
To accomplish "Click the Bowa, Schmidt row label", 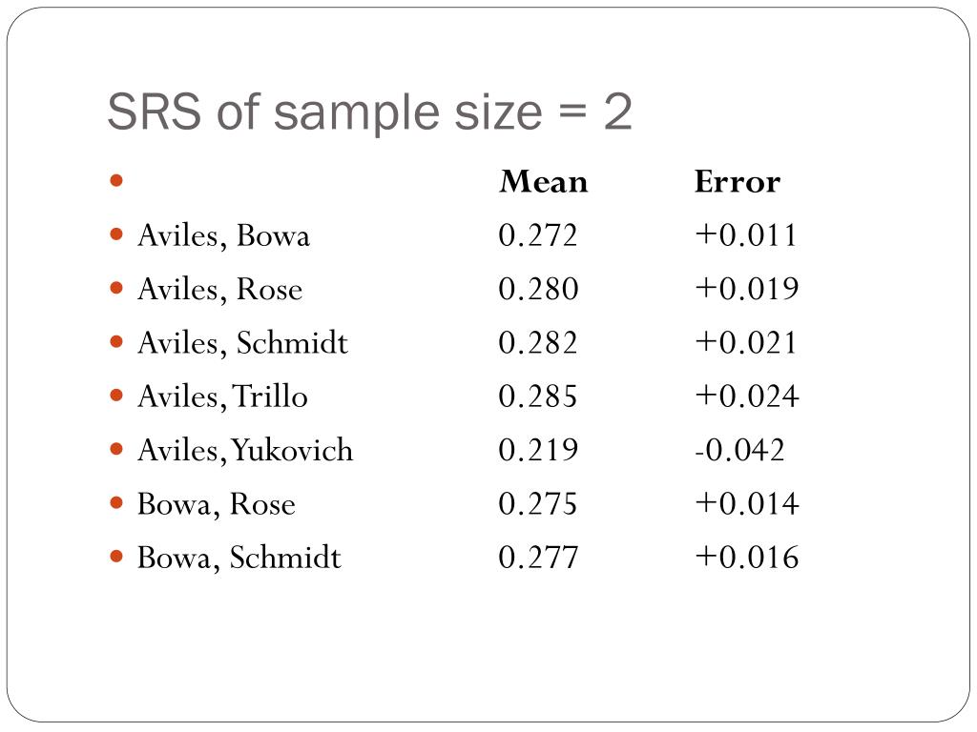I will tap(239, 558).
